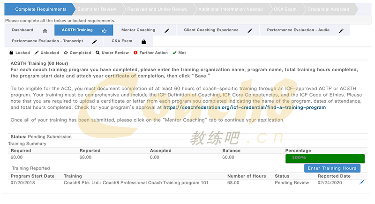
Task: Click the home icon on Dashboard tab
Action: 45,30
